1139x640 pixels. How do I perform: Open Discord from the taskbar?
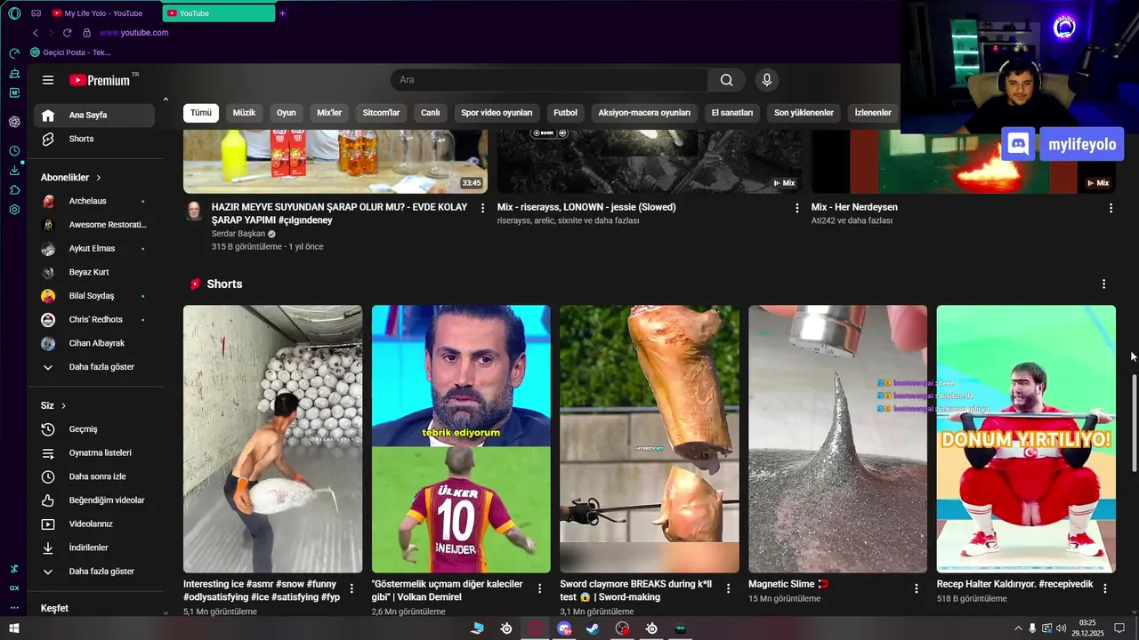(x=564, y=628)
